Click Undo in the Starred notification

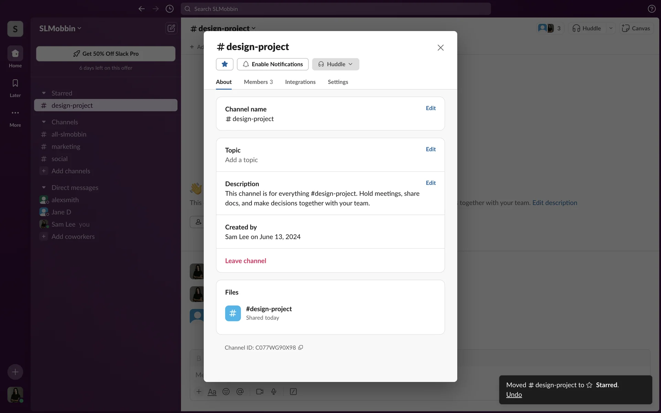[x=514, y=395]
